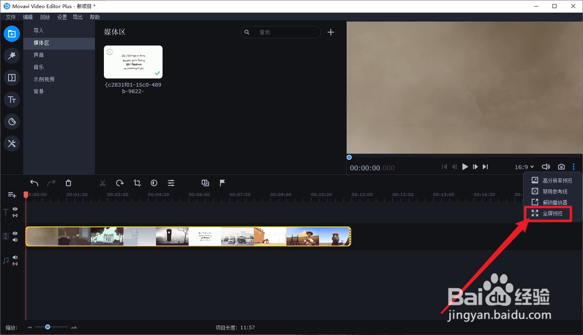Toggle title track link icon
The height and width of the screenshot is (335, 583).
(15, 215)
